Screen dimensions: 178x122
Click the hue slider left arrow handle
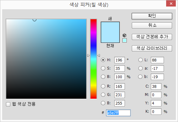point(88,56)
